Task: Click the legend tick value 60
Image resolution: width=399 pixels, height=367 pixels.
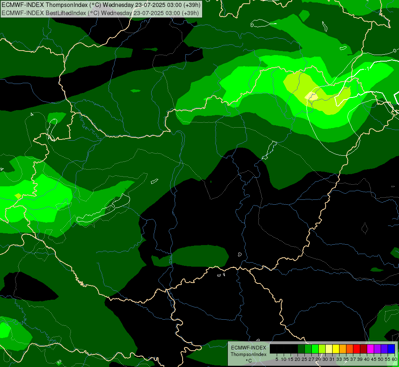Action: click(x=395, y=359)
